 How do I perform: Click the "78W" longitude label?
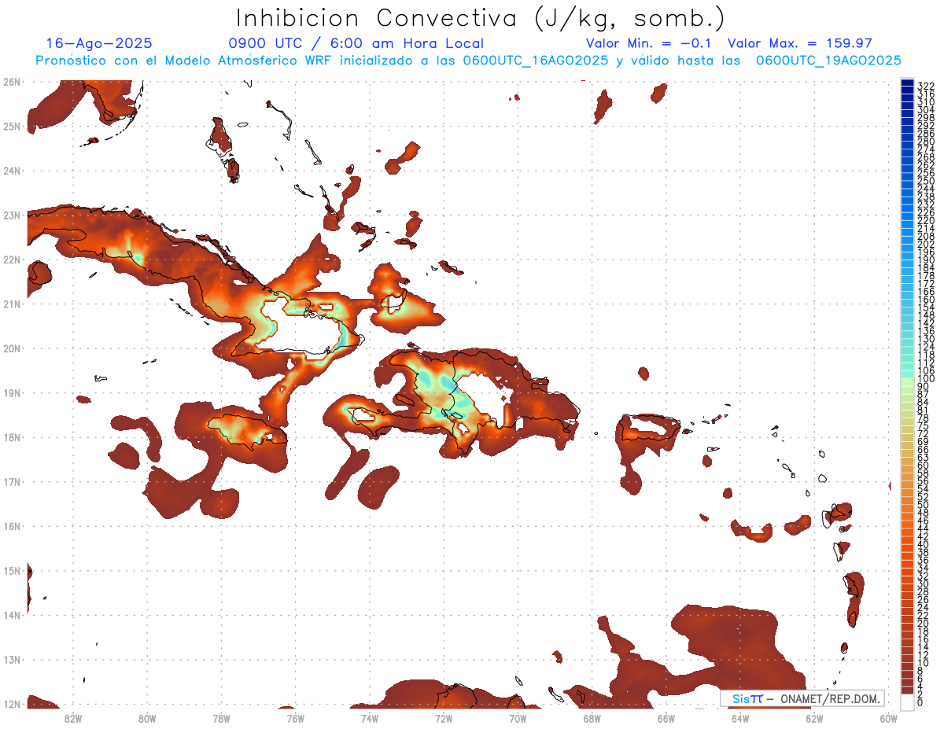point(221,718)
